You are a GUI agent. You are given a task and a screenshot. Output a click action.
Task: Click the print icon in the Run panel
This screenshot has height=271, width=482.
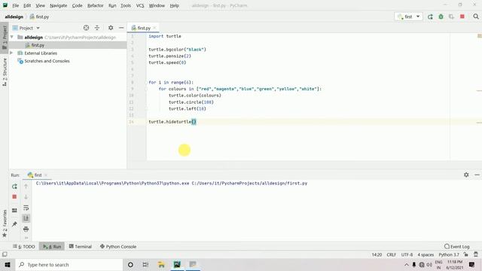pos(26,229)
